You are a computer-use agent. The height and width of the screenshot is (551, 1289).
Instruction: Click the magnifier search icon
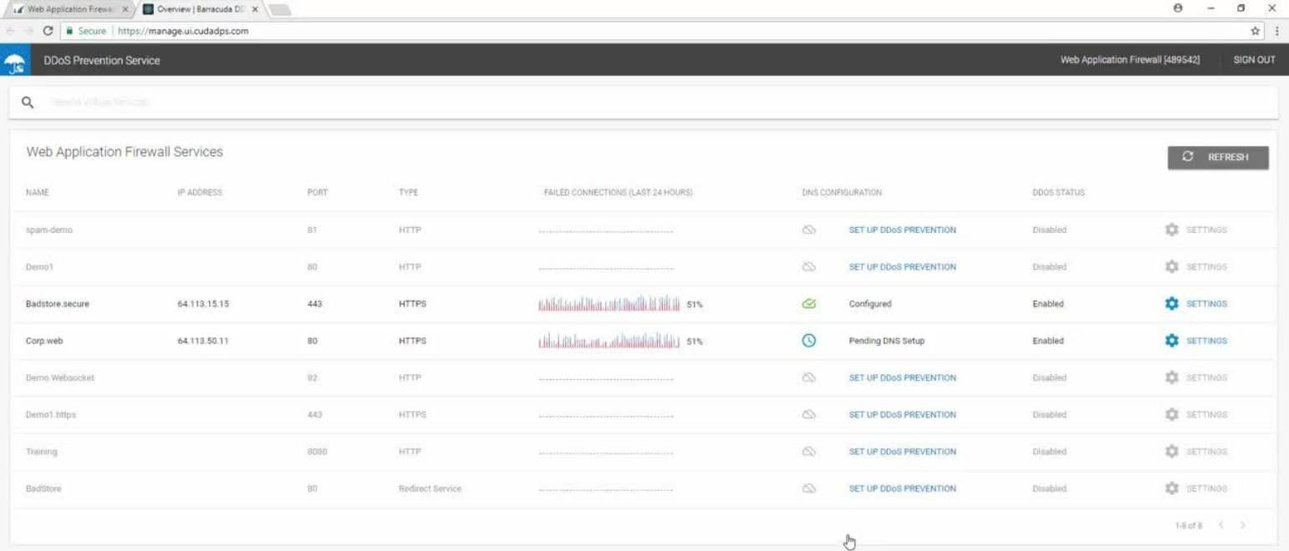(27, 102)
